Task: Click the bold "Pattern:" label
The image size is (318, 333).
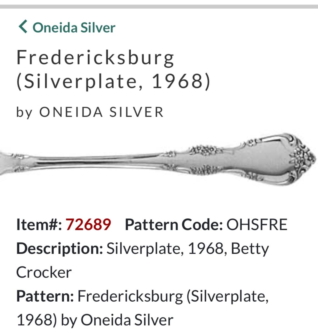Action: 45,296
